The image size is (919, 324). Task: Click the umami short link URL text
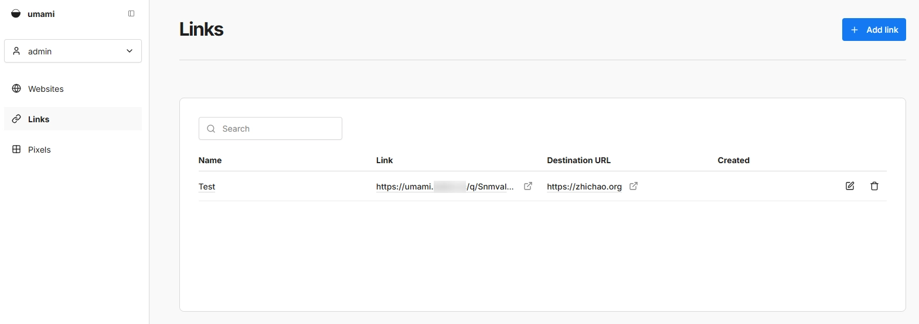pos(445,187)
